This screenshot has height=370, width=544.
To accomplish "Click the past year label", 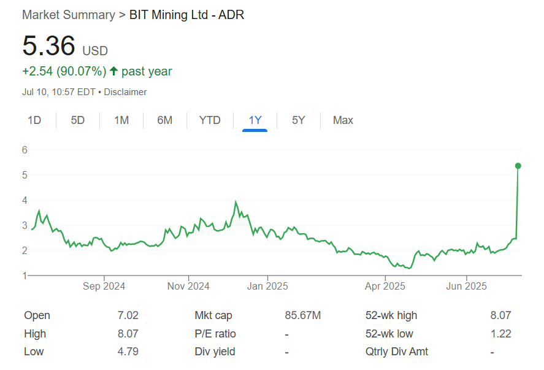I will click(147, 71).
